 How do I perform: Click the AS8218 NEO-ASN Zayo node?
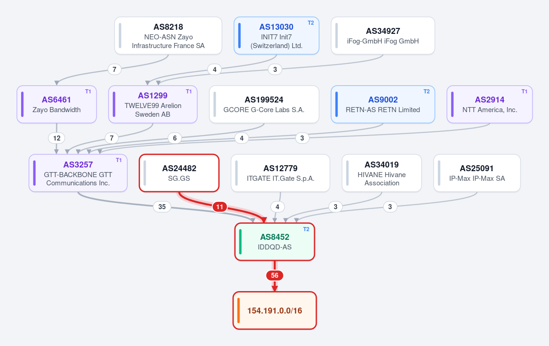[168, 36]
